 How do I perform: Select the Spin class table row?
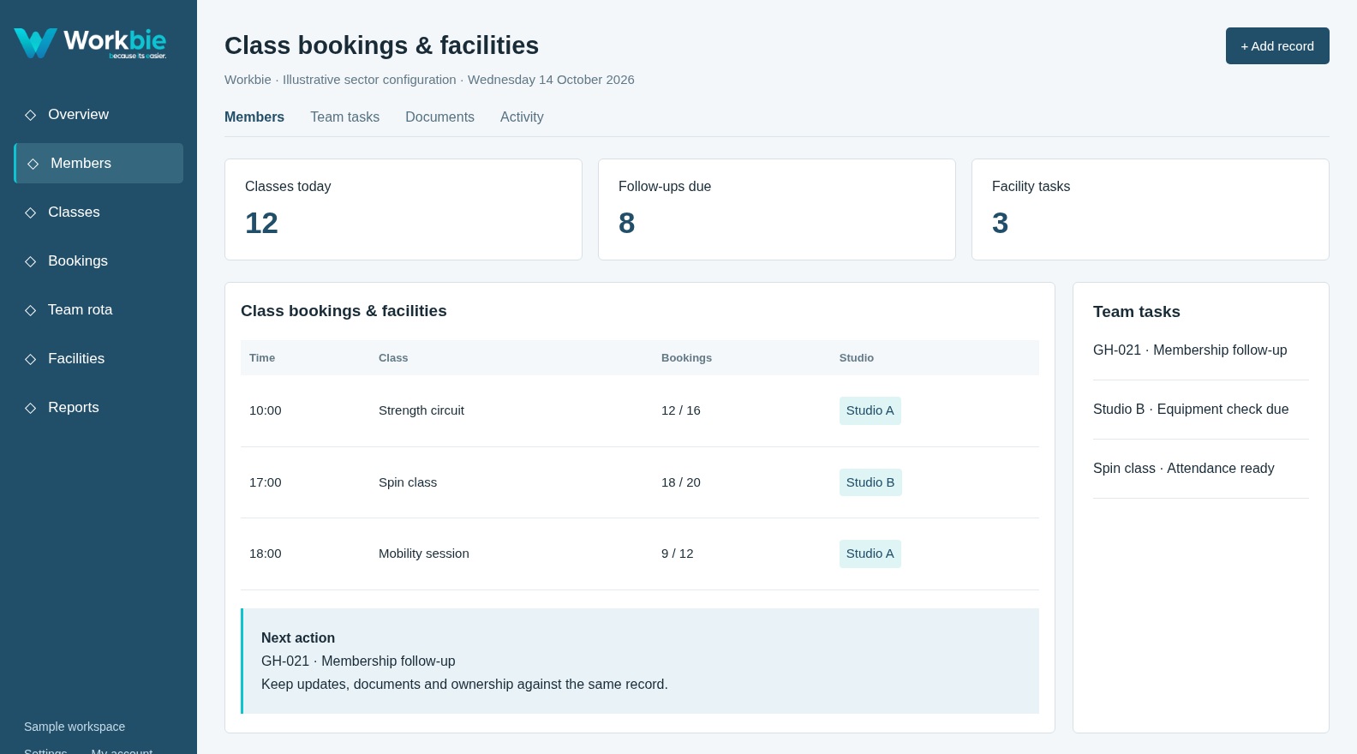[640, 482]
